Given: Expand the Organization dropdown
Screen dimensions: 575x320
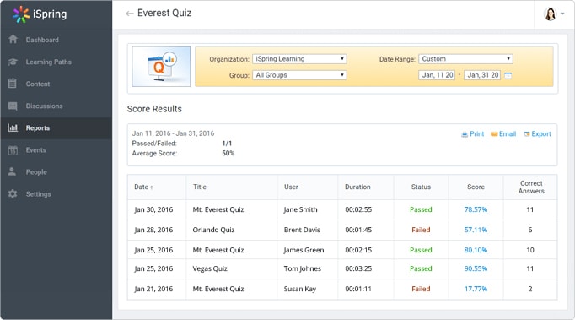Looking at the screenshot, I should [x=299, y=59].
